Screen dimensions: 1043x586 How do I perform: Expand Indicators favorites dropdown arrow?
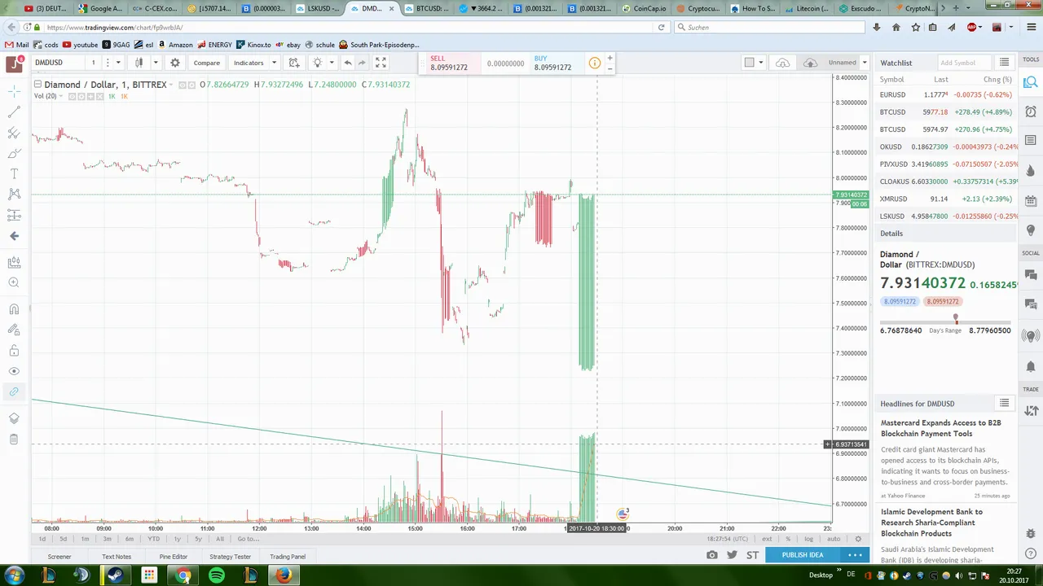[274, 63]
